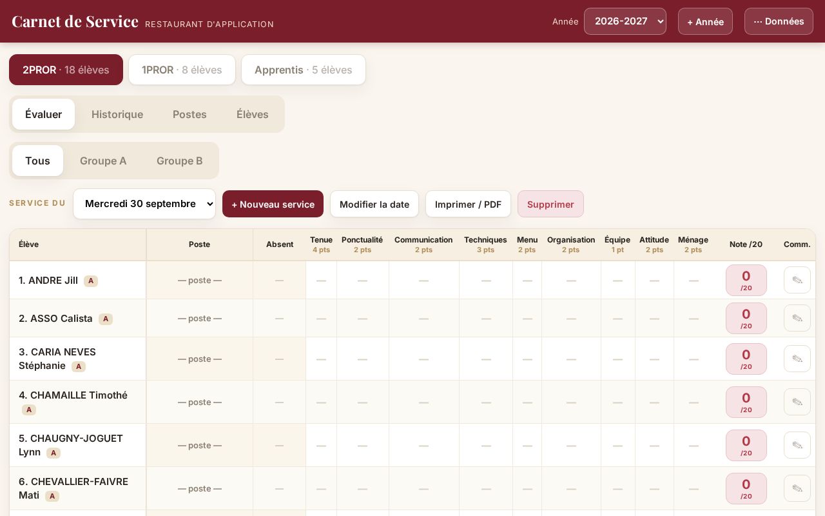This screenshot has width=825, height=516.
Task: Click the Supprimer button
Action: click(x=550, y=204)
